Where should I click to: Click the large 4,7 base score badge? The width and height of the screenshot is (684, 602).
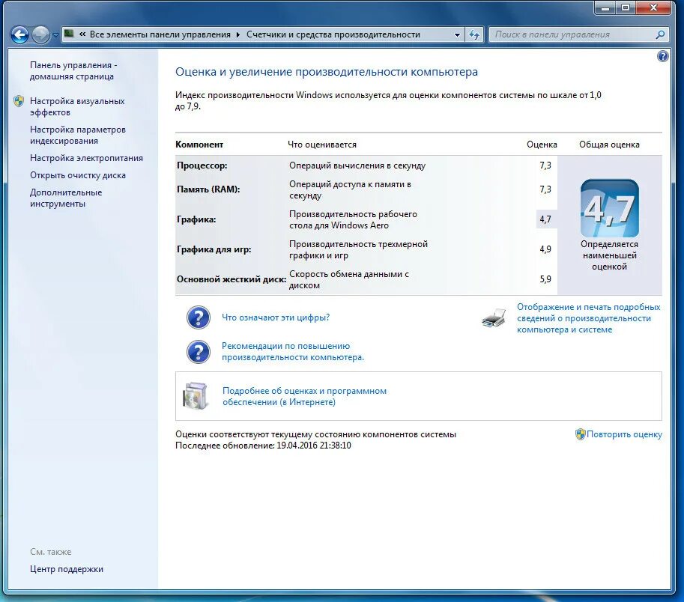pos(609,208)
